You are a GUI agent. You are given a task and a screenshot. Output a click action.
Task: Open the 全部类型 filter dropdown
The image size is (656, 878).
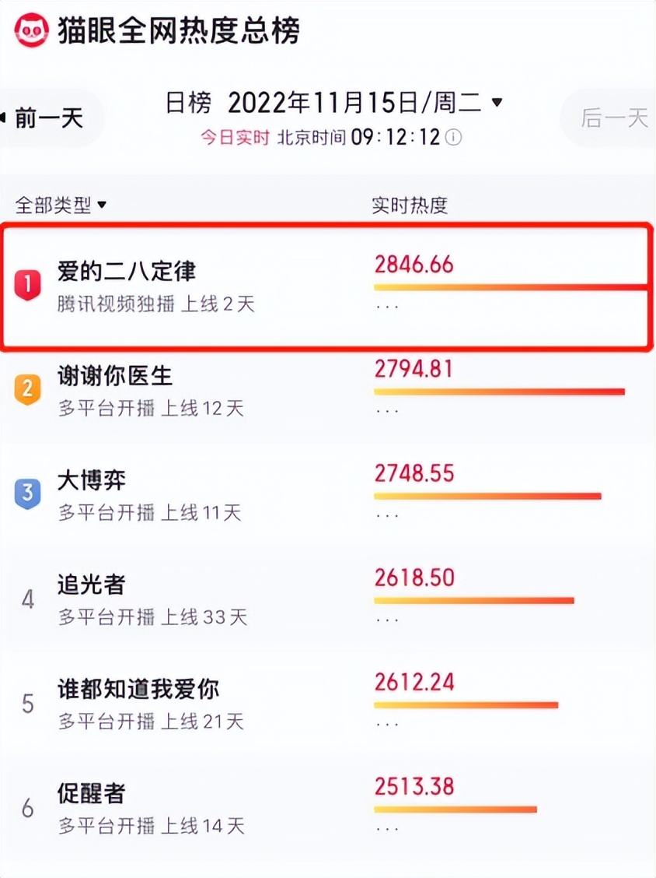pyautogui.click(x=58, y=204)
